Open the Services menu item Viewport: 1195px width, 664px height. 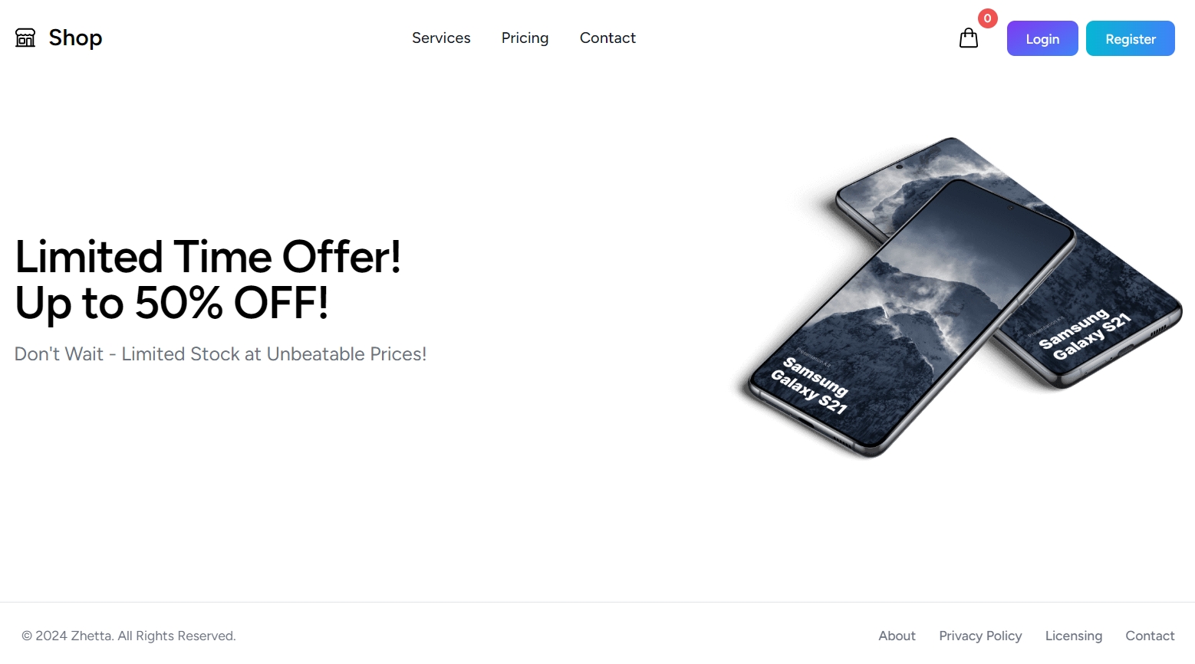coord(441,38)
